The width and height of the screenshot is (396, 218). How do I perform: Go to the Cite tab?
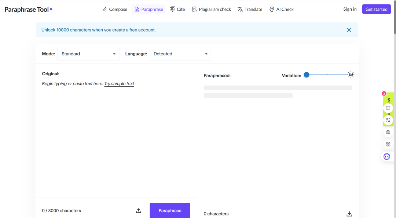coord(177,9)
